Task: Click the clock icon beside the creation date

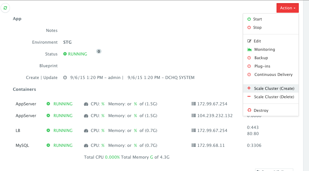Action: click(x=65, y=78)
